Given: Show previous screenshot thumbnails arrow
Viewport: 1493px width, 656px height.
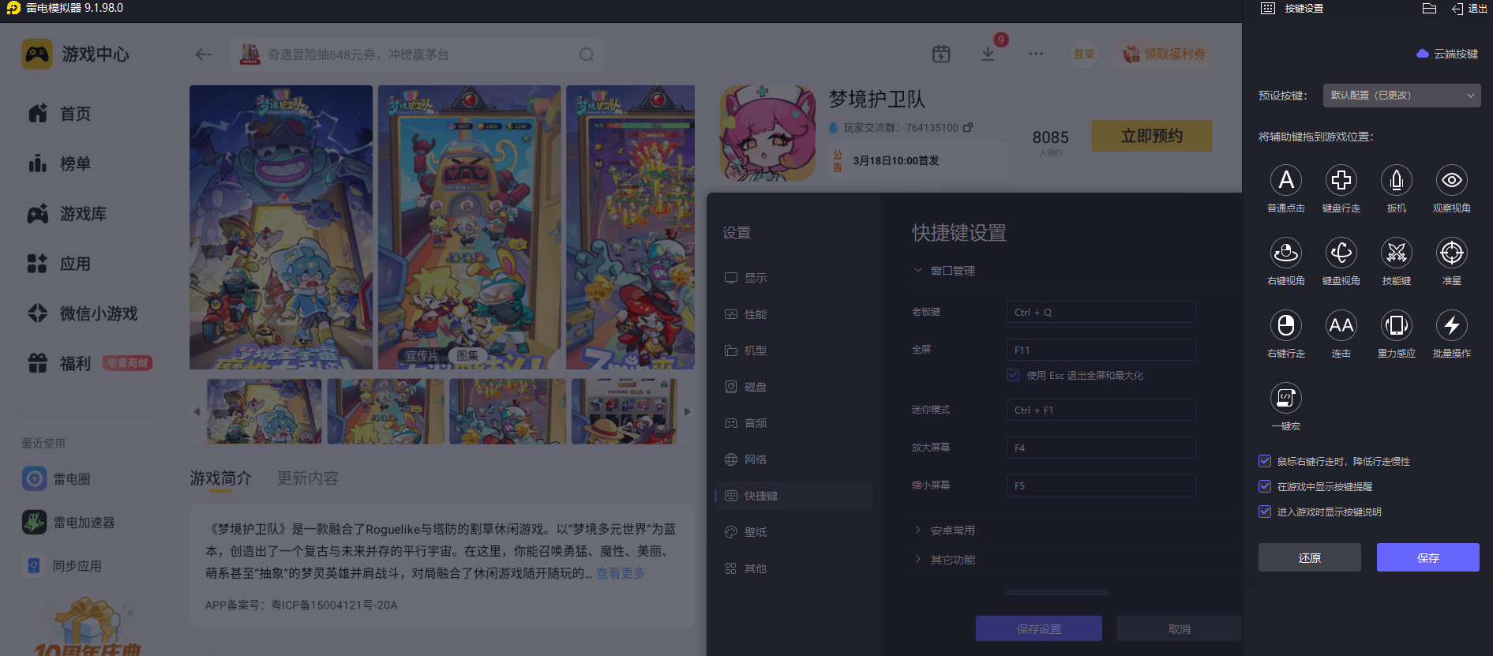Looking at the screenshot, I should (197, 411).
